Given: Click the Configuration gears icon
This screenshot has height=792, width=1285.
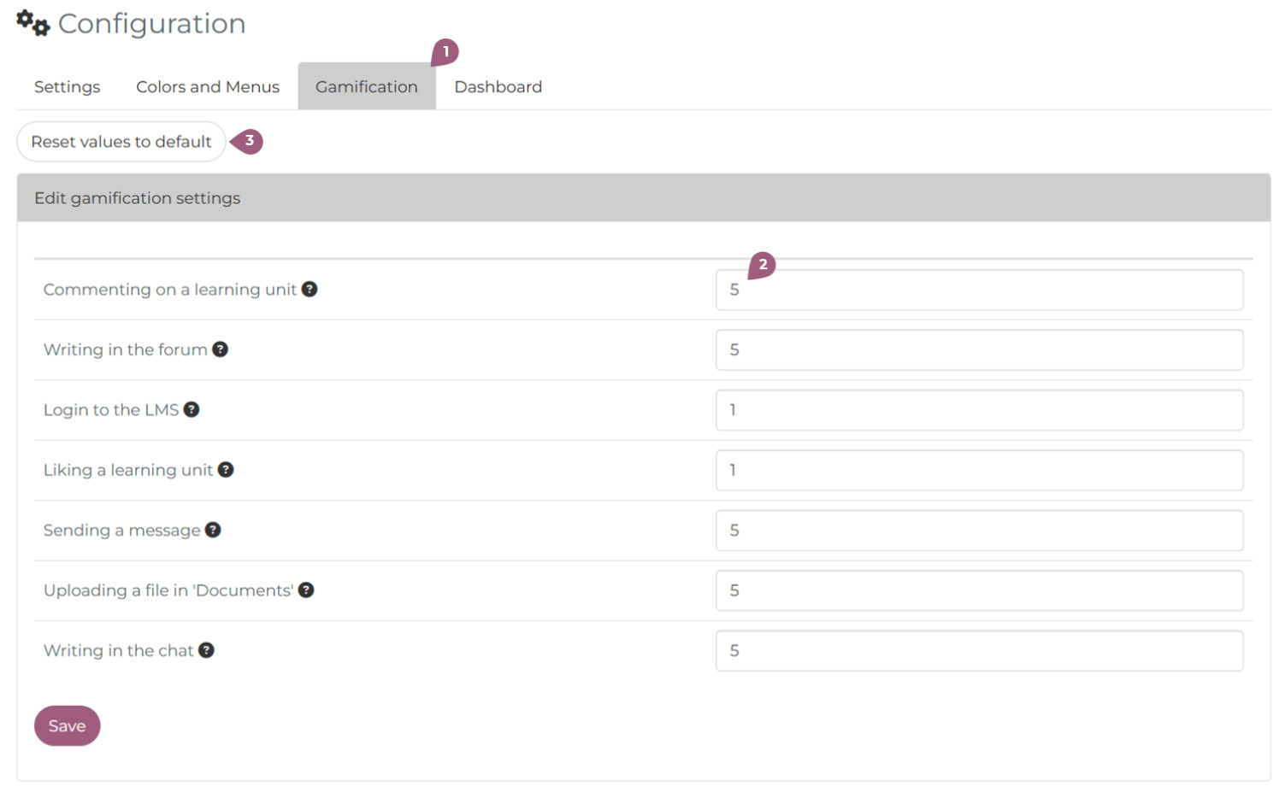Looking at the screenshot, I should coord(33,23).
